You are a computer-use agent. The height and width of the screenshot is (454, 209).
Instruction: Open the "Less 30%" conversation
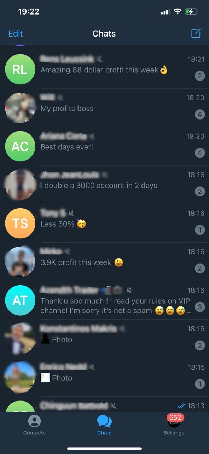104,223
